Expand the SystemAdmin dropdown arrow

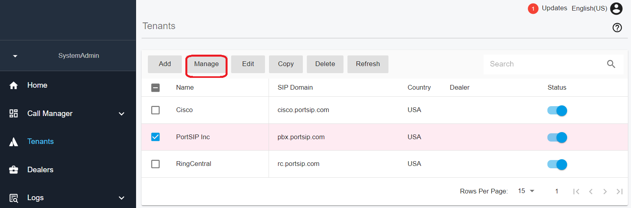[x=15, y=56]
